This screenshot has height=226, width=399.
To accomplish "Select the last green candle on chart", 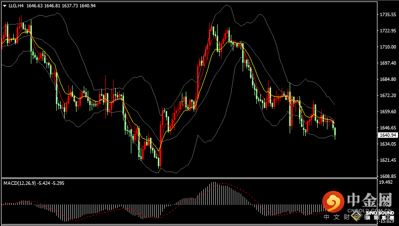I will (335, 132).
